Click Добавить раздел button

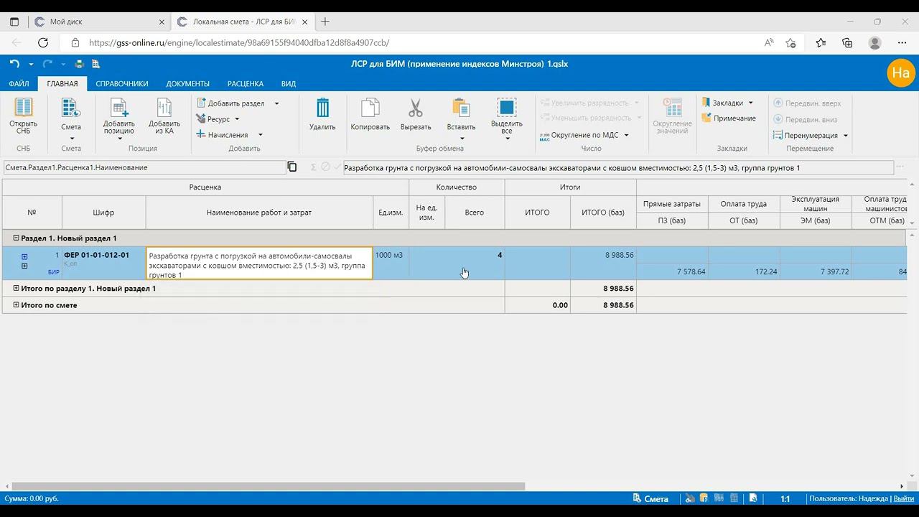pos(231,103)
